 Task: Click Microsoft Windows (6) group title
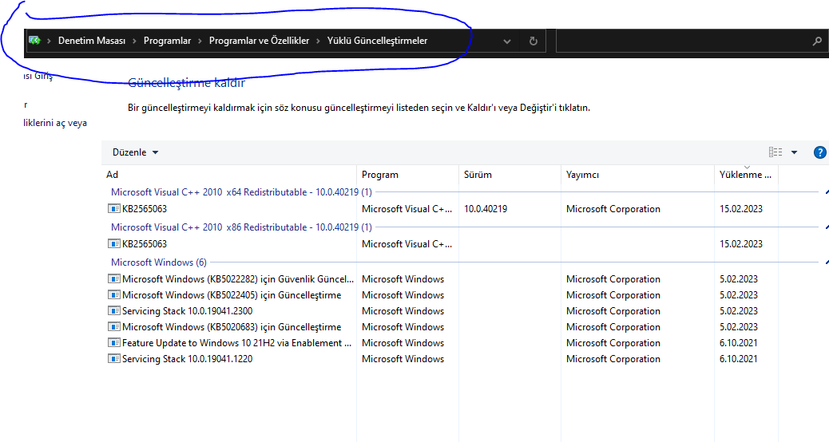(159, 262)
